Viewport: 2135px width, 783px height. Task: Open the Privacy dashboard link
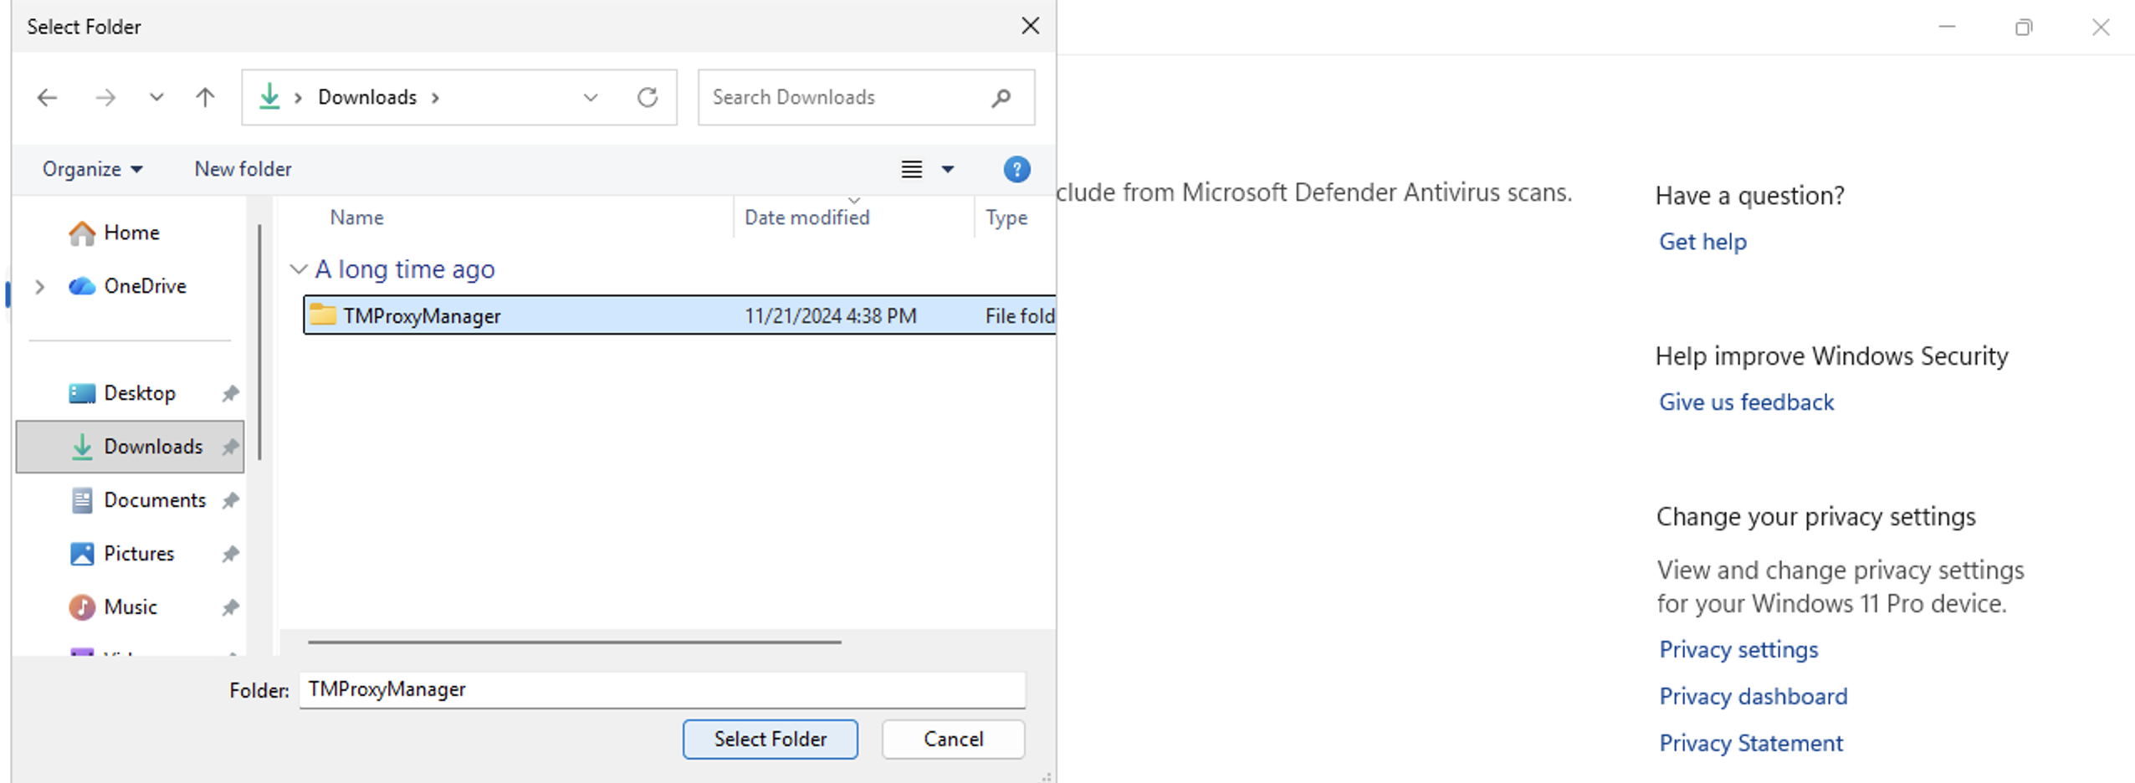1753,697
